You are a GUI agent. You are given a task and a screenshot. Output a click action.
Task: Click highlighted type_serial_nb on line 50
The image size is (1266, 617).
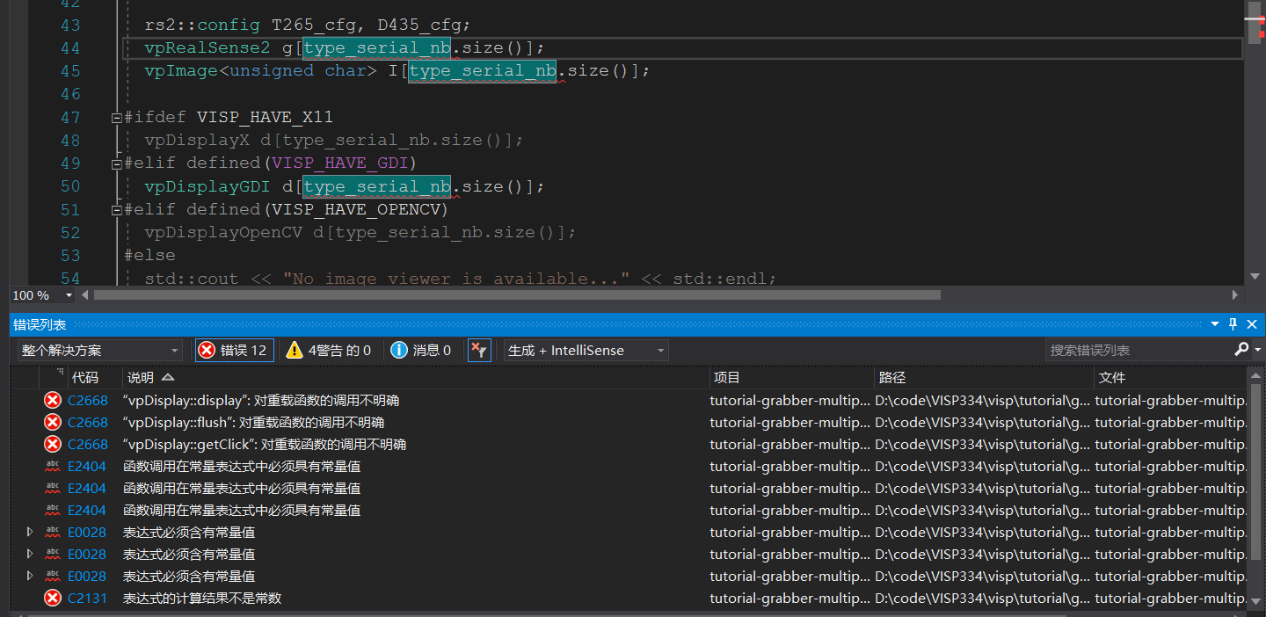(376, 186)
